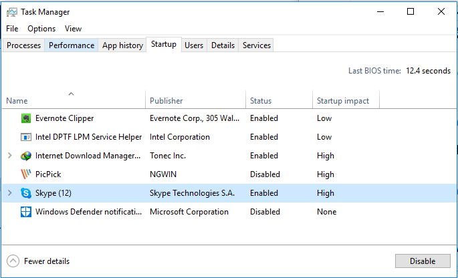Image resolution: width=458 pixels, height=278 pixels.
Task: Open the Options menu
Action: (x=41, y=29)
